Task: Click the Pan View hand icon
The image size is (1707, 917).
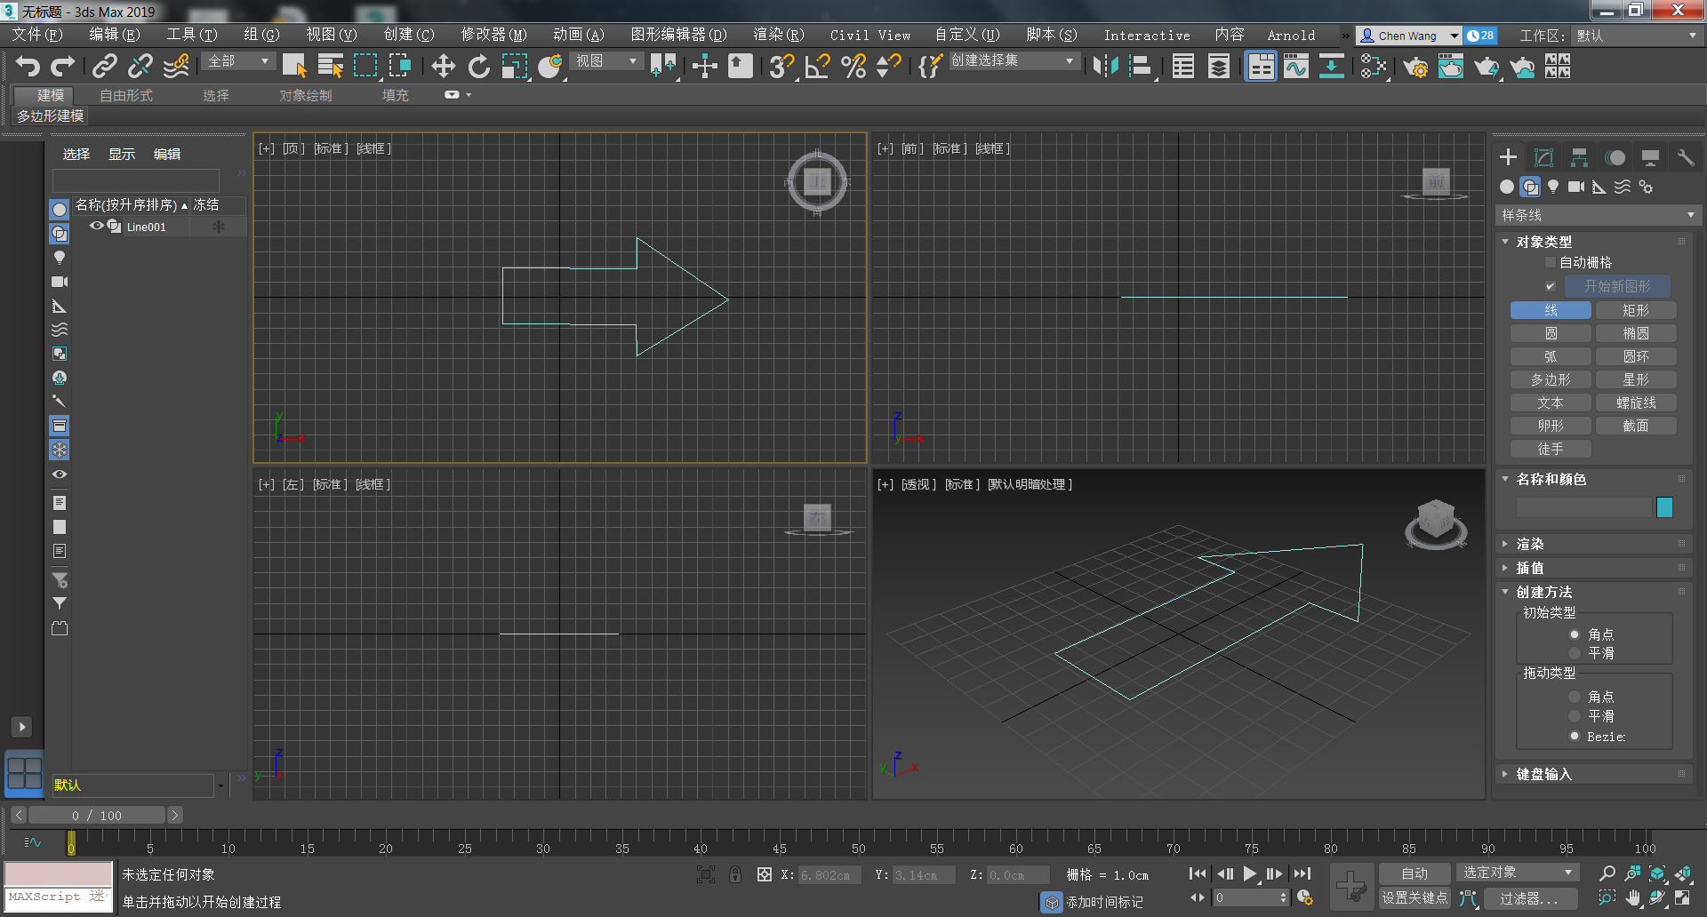Action: coord(1633,898)
